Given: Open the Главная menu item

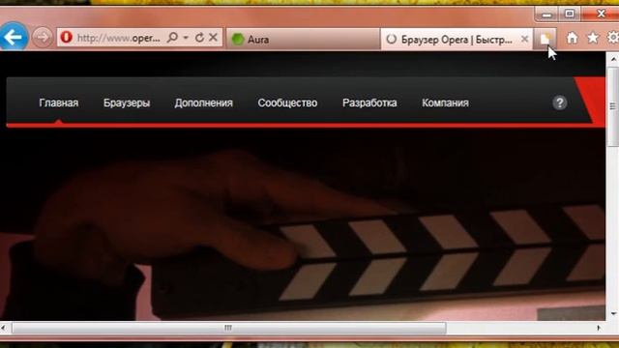Looking at the screenshot, I should 59,103.
